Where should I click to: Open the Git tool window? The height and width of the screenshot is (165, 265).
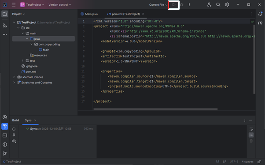pos(5,154)
